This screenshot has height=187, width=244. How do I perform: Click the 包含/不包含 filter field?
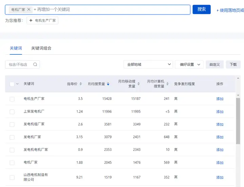point(22,64)
